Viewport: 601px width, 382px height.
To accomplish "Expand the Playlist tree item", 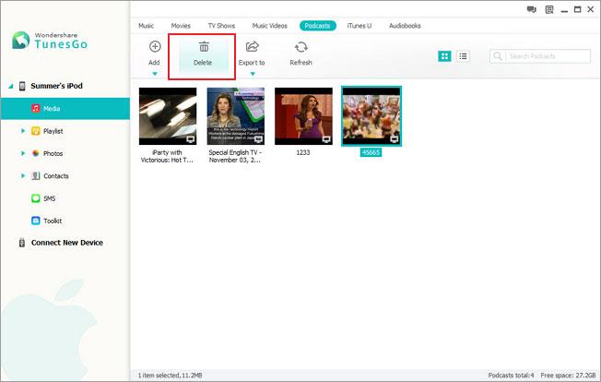I will tap(23, 131).
